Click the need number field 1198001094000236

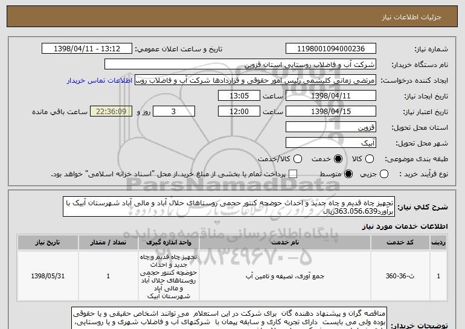(x=331, y=49)
